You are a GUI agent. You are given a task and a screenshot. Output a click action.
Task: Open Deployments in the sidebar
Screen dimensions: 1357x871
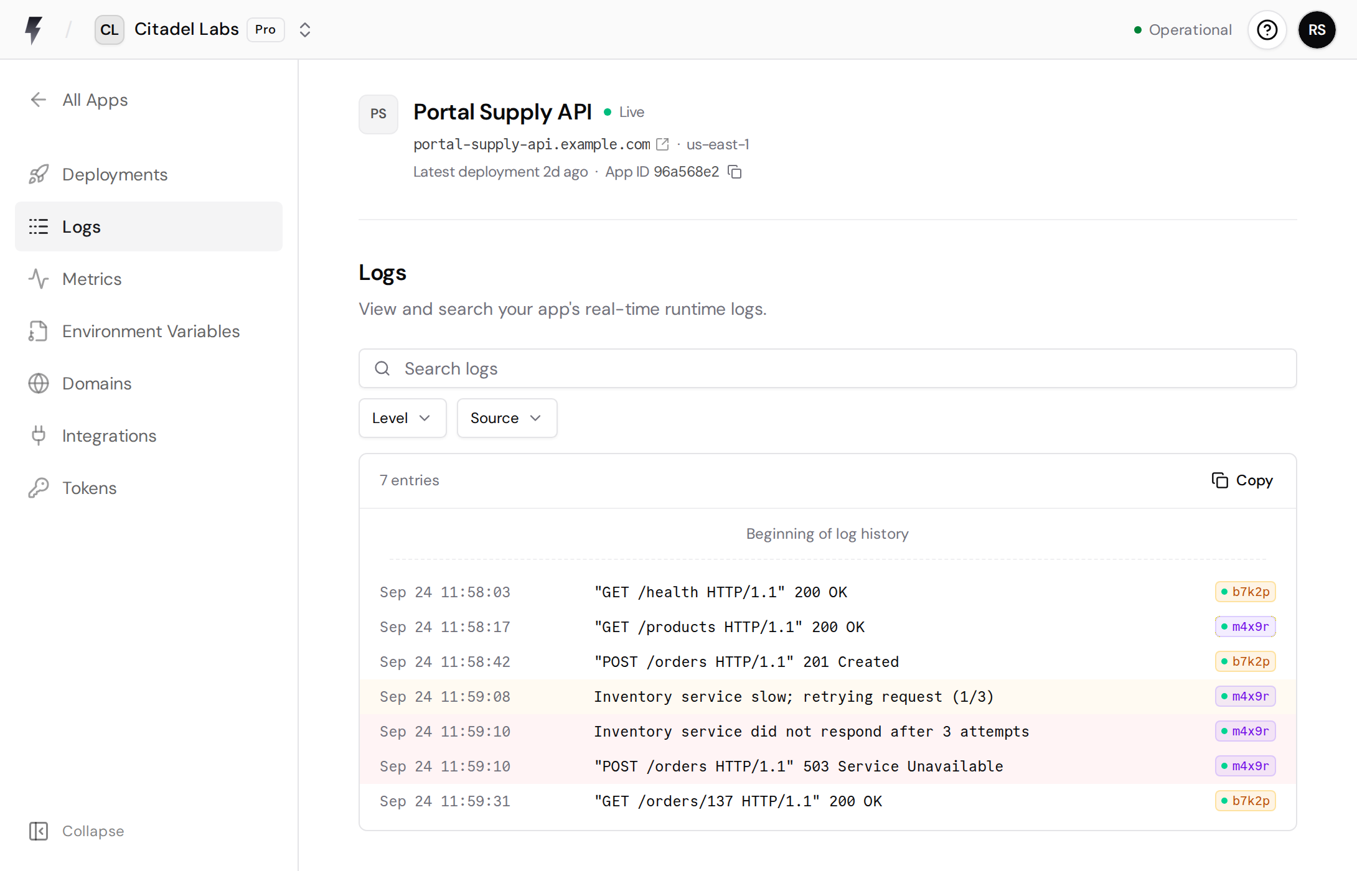tap(148, 174)
